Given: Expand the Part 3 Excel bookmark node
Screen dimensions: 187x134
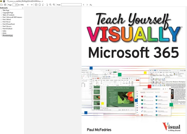Looking at the screenshot, I should (x=1, y=22).
